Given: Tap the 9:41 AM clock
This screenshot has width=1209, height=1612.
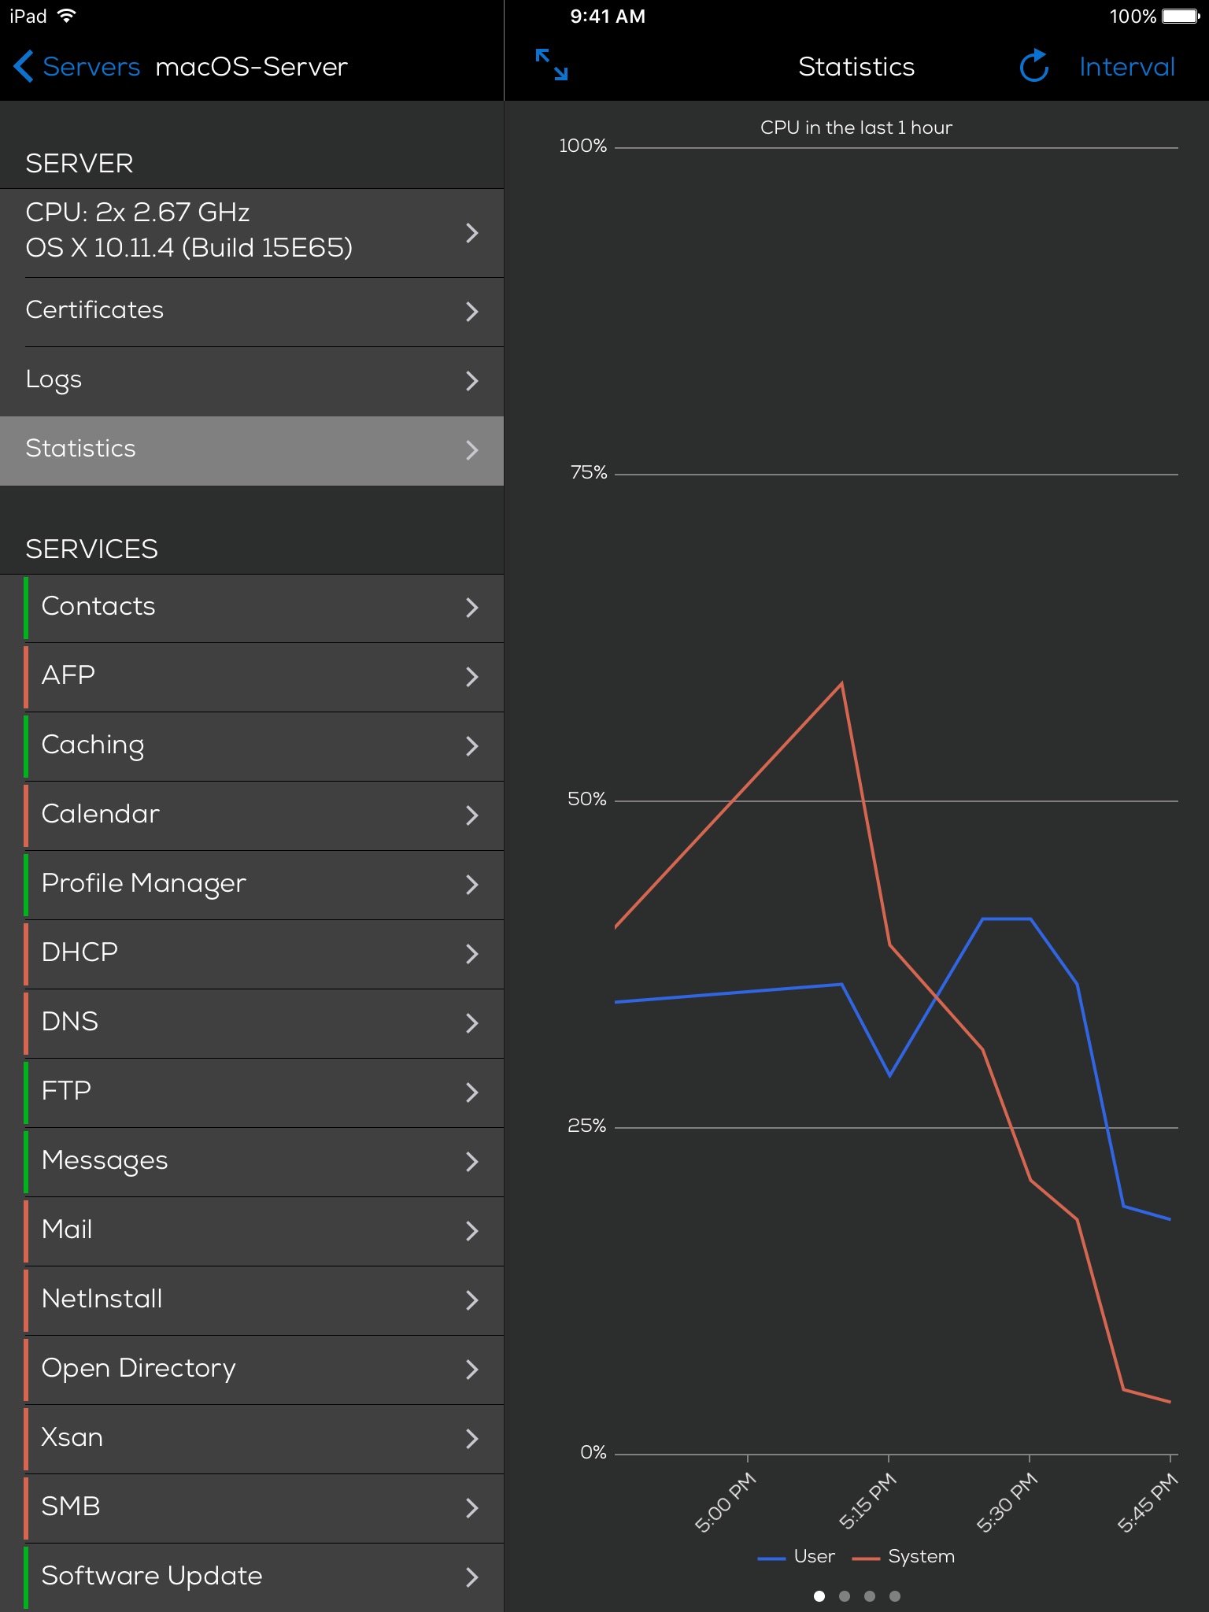Looking at the screenshot, I should [x=608, y=17].
